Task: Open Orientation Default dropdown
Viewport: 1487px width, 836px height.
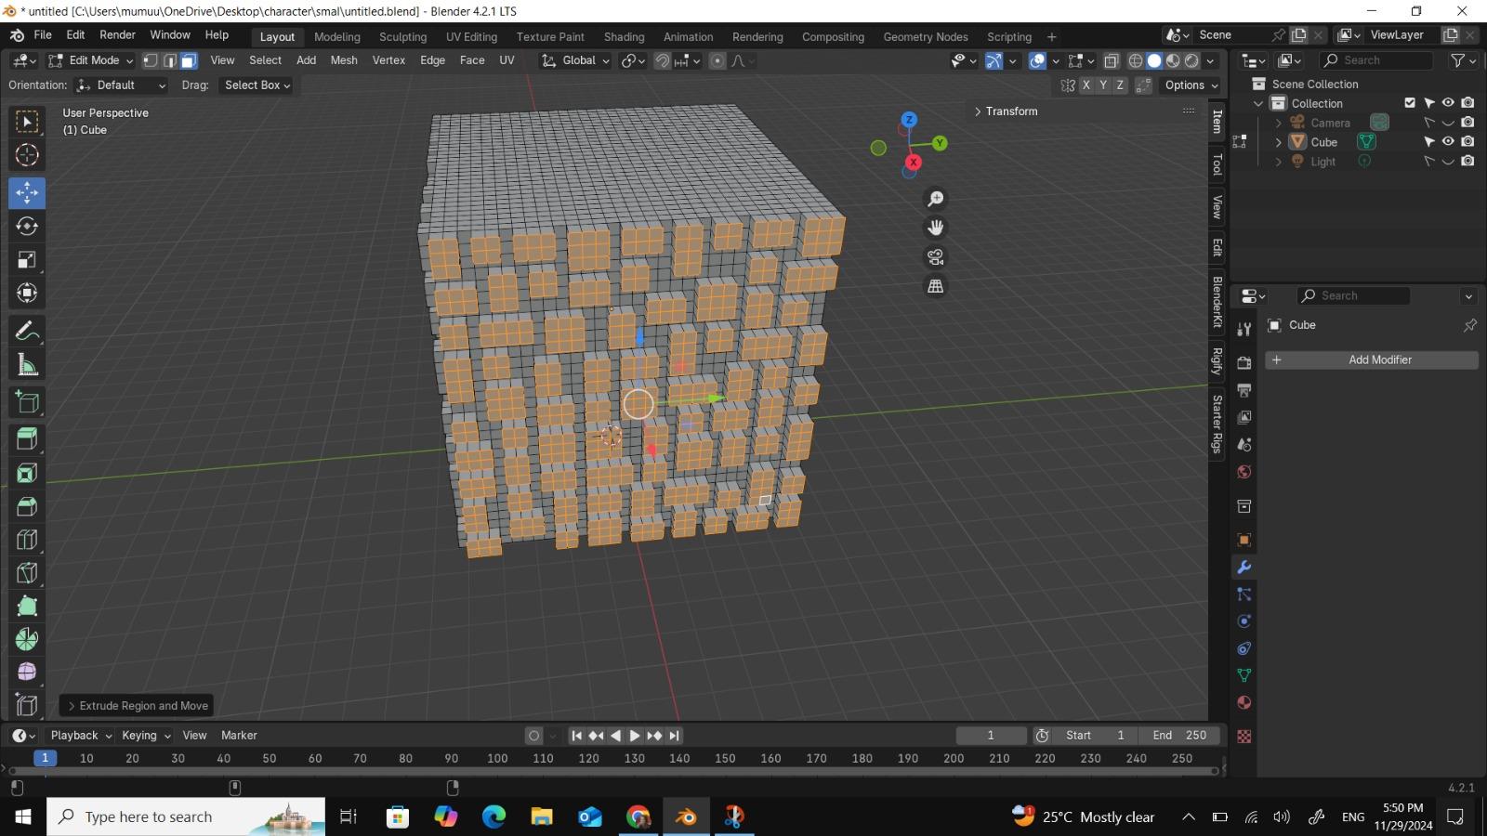Action: click(122, 85)
